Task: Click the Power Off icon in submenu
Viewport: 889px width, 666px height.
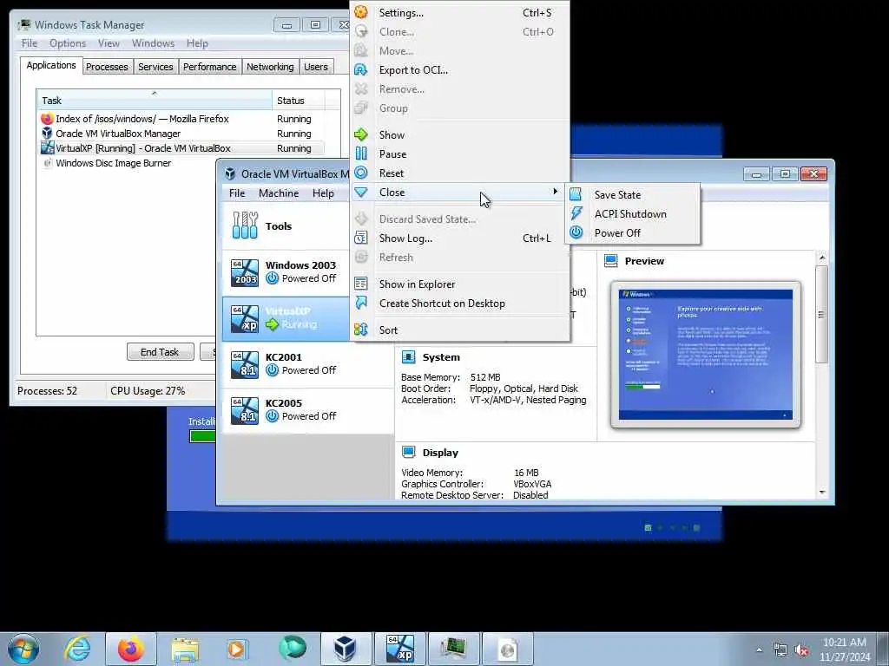Action: tap(576, 232)
